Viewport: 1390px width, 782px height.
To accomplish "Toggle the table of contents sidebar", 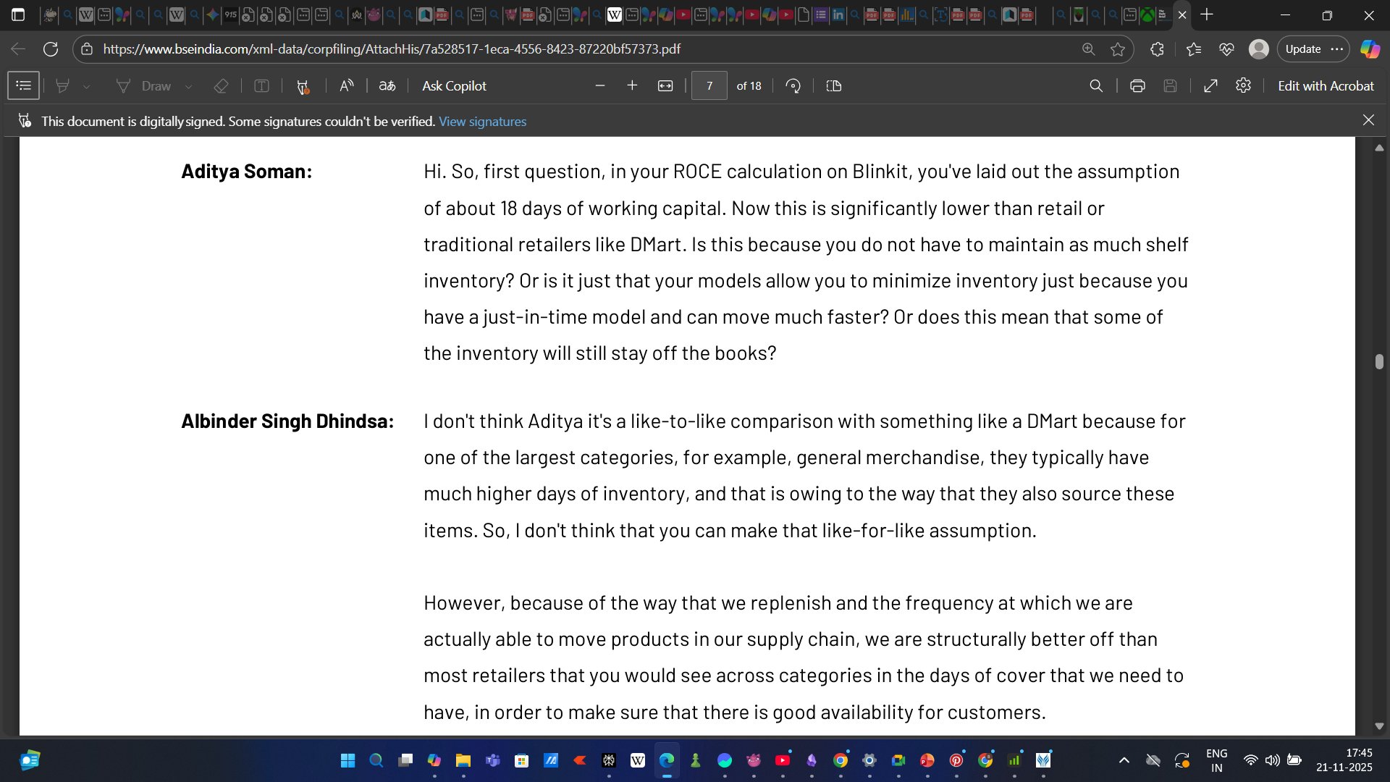I will [23, 85].
